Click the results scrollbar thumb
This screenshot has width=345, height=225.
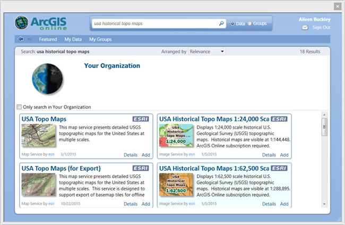[324, 127]
